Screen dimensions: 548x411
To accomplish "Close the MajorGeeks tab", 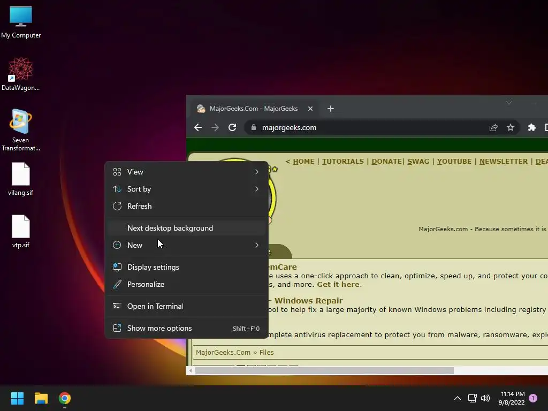I will (x=310, y=109).
